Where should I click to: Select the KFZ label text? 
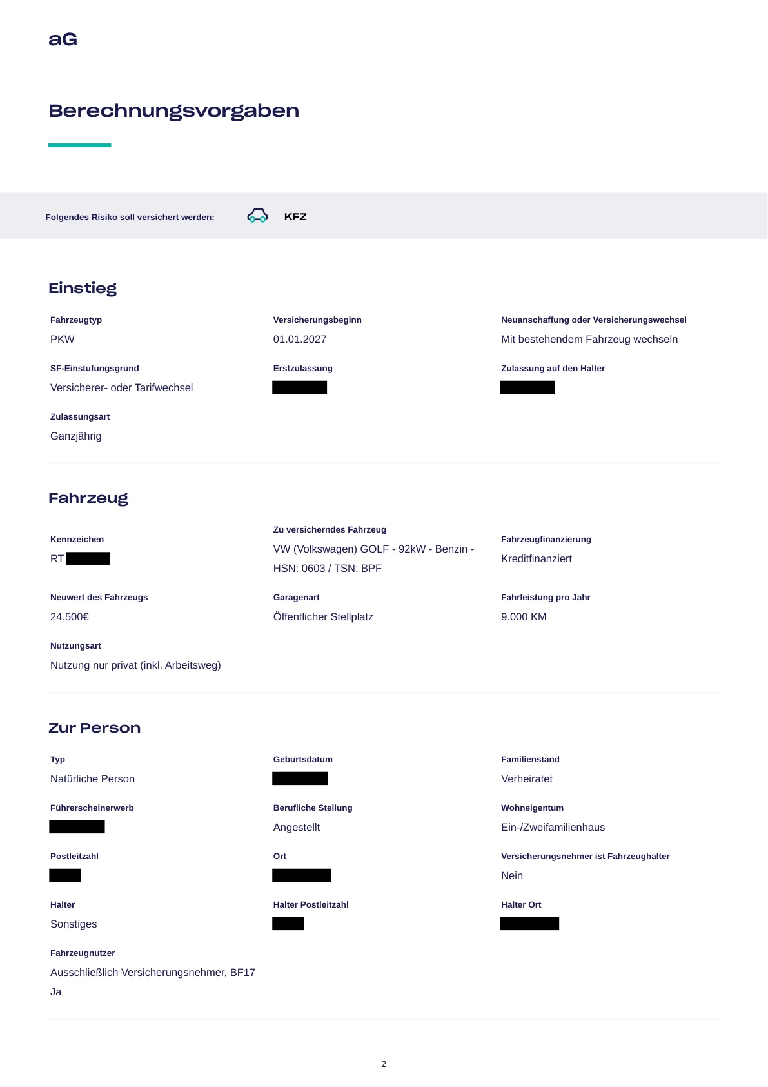coord(295,217)
